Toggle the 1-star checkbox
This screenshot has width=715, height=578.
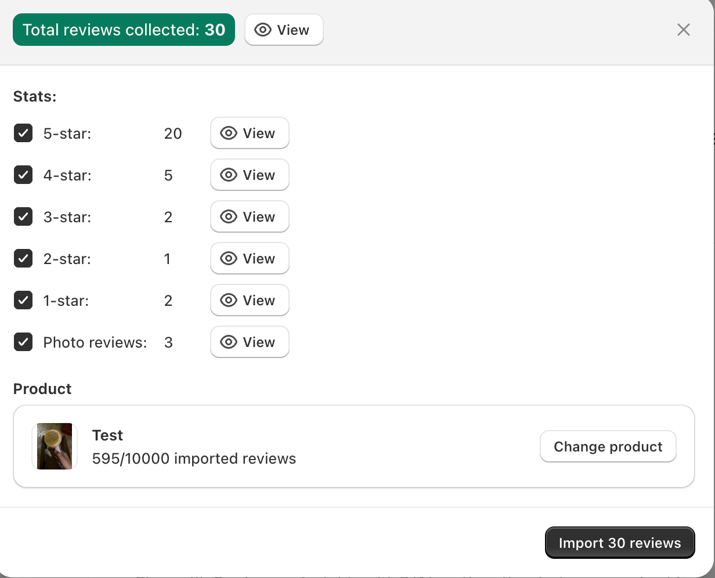pos(23,301)
